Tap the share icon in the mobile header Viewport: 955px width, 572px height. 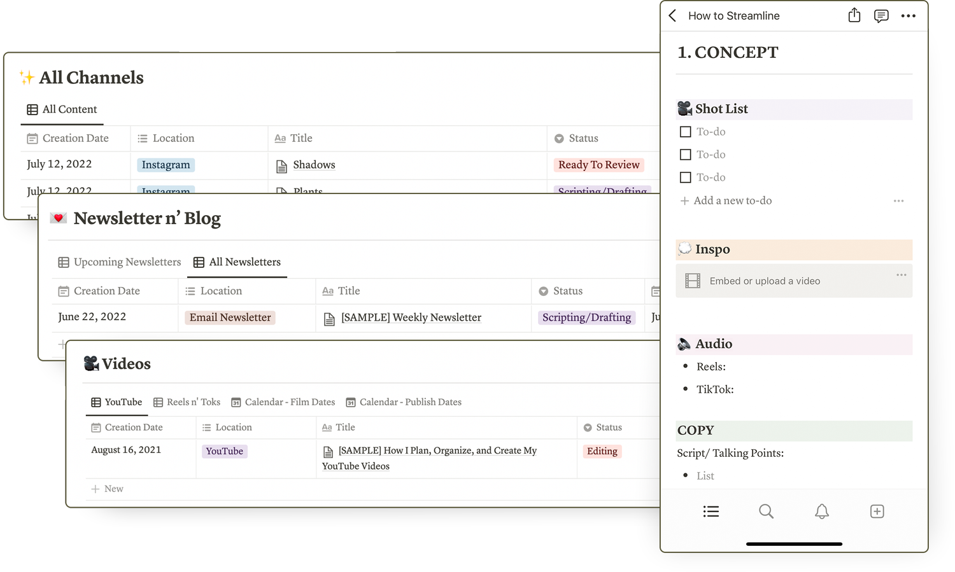point(854,16)
